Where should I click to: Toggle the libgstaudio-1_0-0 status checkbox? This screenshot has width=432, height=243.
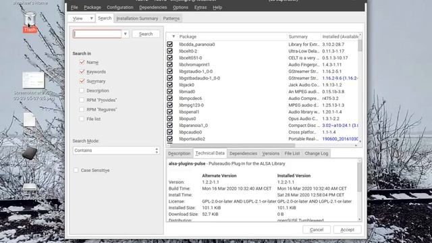coord(169,72)
